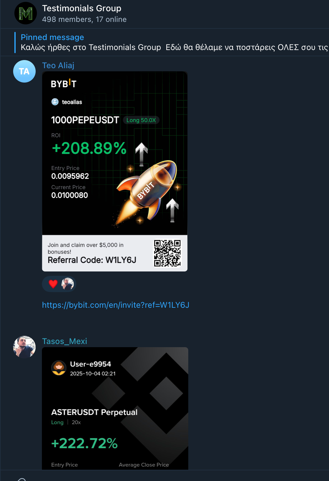Click the QR code on Bybit card
This screenshot has width=329, height=481.
(167, 253)
